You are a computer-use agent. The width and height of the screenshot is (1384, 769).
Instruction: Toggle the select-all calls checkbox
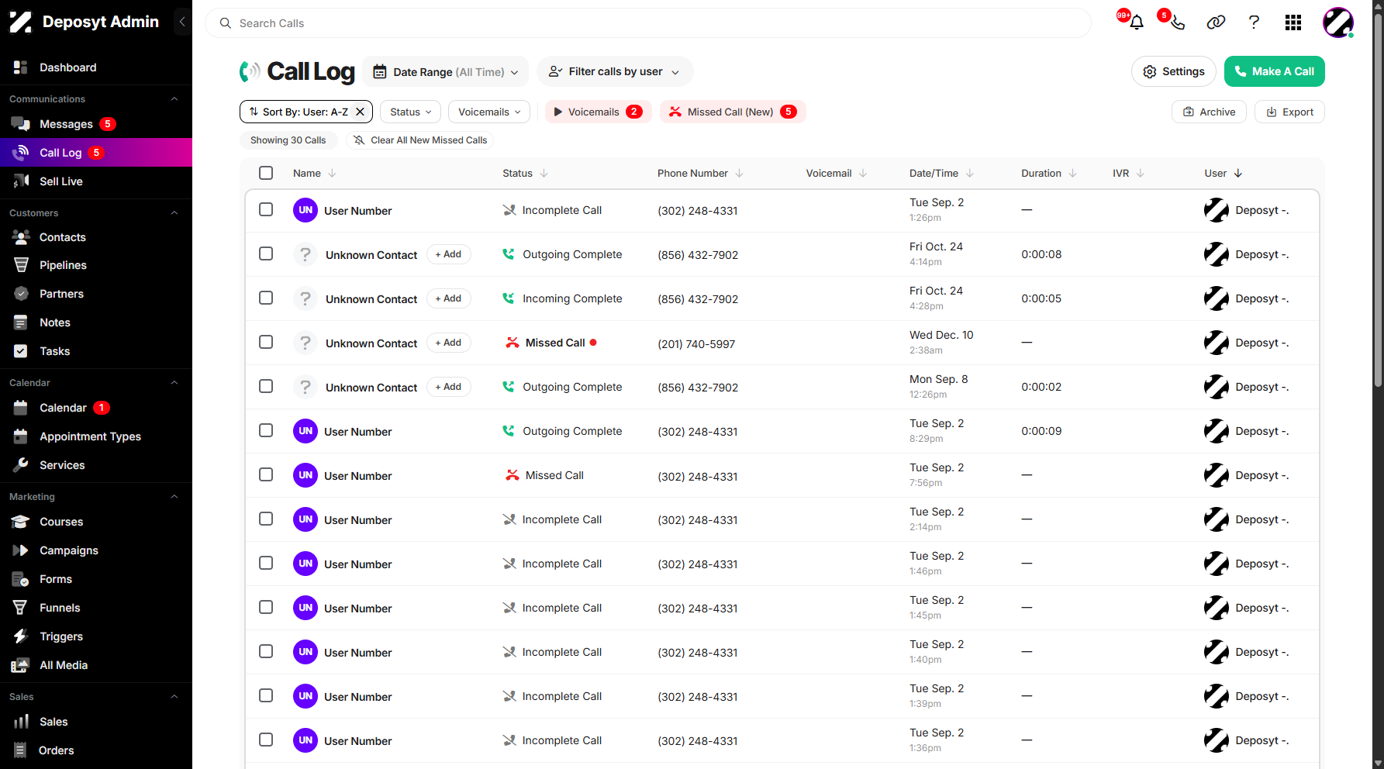click(266, 173)
